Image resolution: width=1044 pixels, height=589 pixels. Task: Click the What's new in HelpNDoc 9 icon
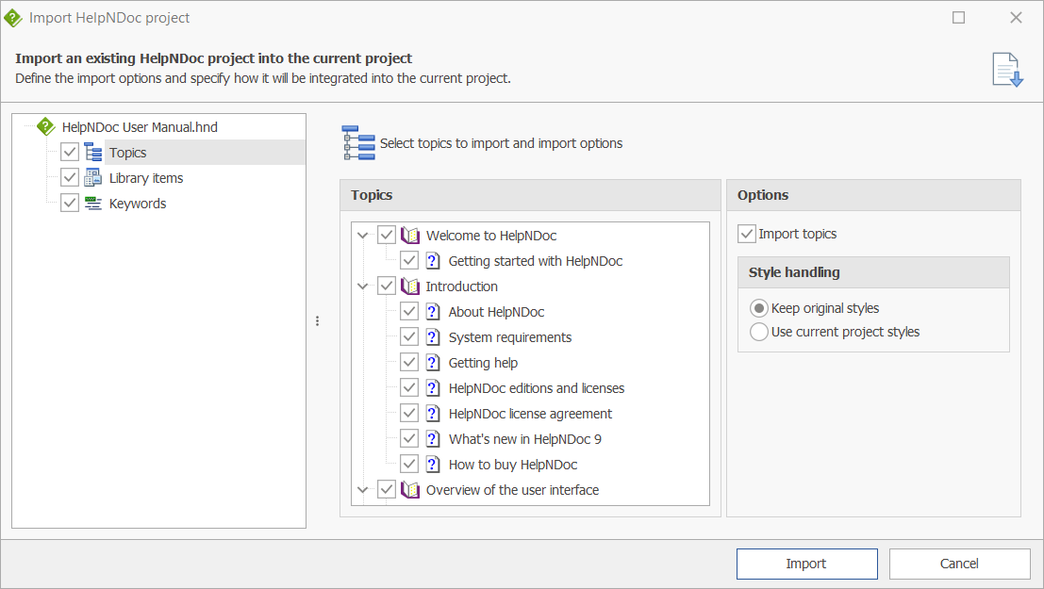[x=433, y=438]
